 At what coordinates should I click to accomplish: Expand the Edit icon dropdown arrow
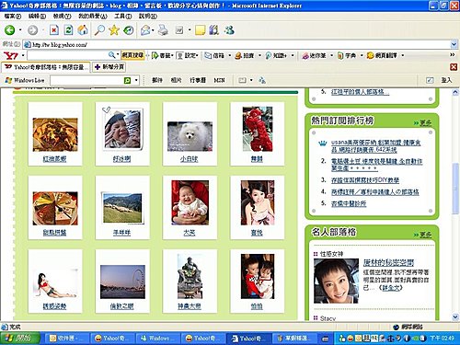pyautogui.click(x=190, y=30)
